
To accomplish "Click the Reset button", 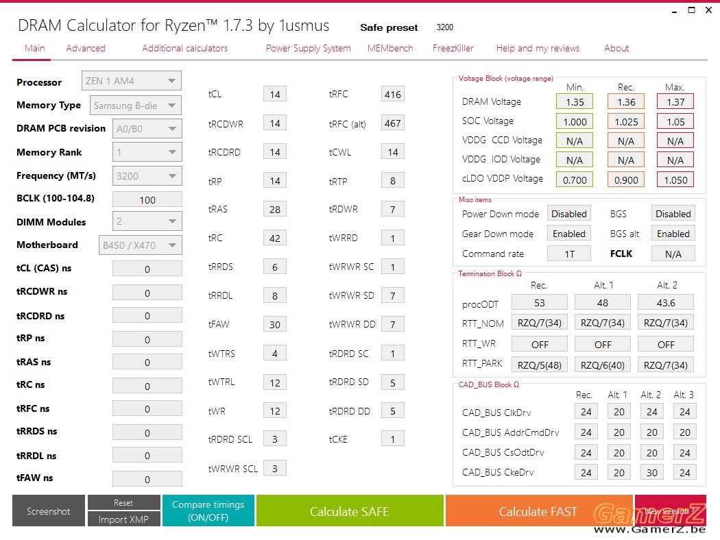I will click(x=123, y=503).
